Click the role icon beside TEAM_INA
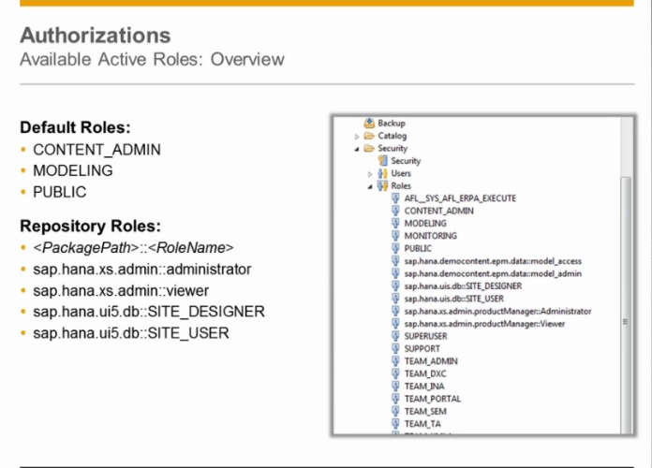This screenshot has width=652, height=468. pos(396,386)
